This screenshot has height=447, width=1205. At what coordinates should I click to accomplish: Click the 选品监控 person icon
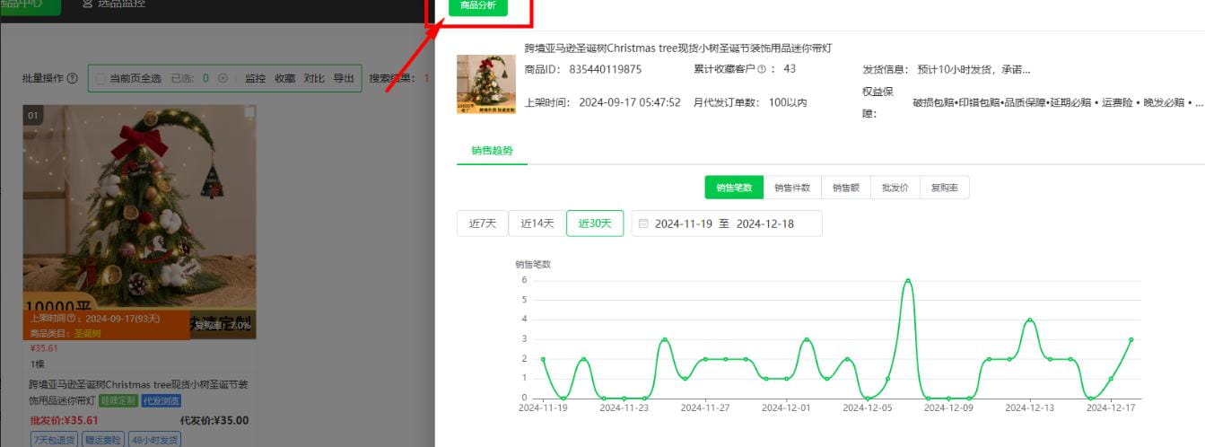(x=87, y=4)
